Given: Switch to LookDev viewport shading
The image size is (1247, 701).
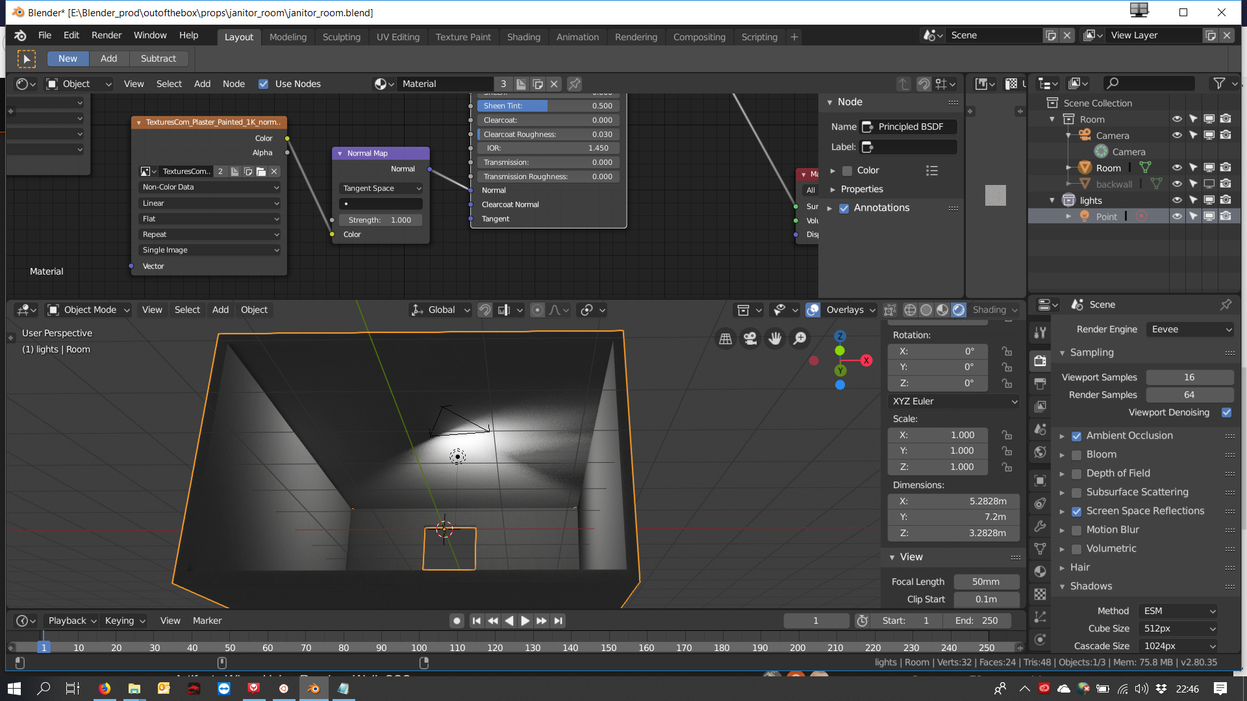Looking at the screenshot, I should [x=942, y=310].
